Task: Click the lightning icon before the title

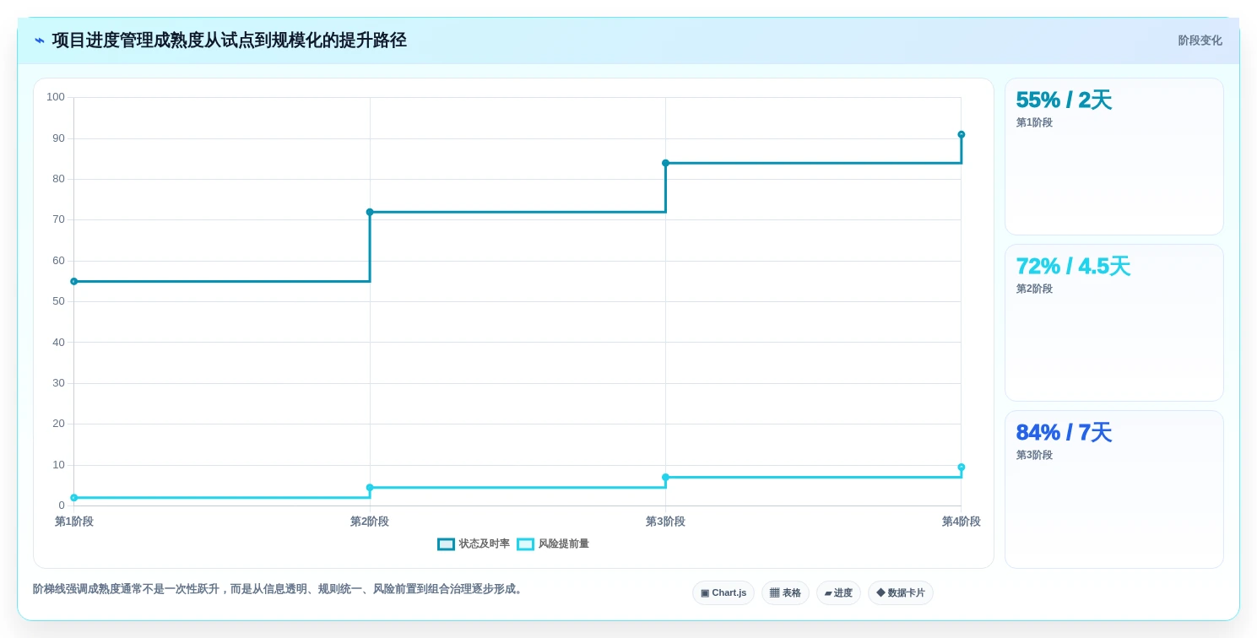Action: click(x=40, y=41)
